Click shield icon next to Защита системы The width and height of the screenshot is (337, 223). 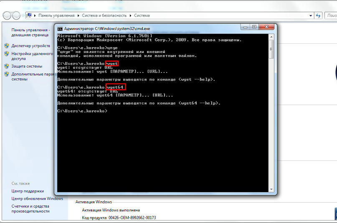click(x=7, y=66)
